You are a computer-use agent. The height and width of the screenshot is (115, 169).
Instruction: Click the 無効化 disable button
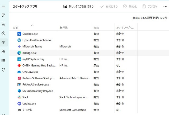[x=130, y=7]
